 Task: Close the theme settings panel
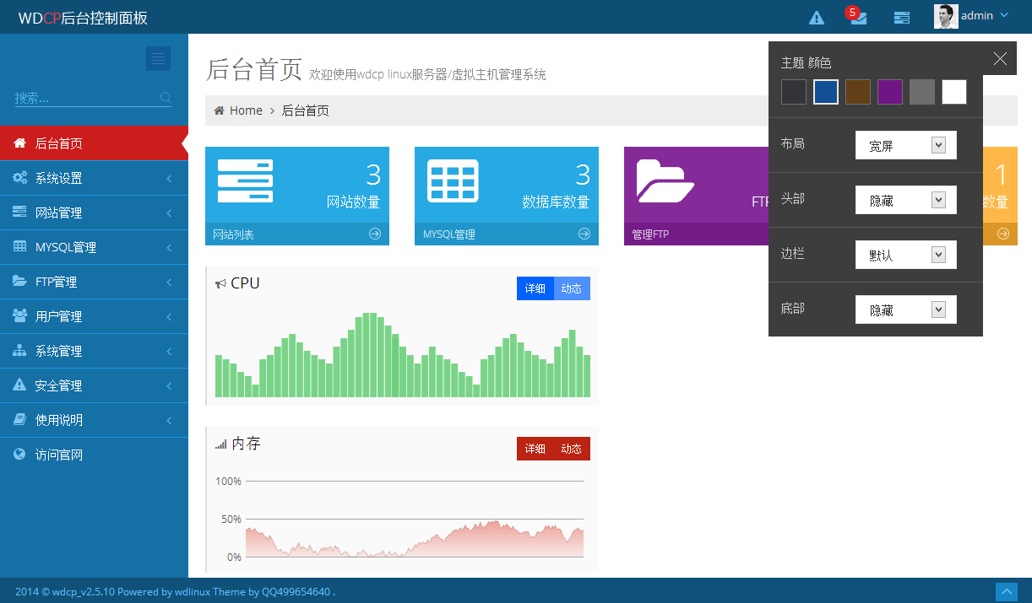click(x=1000, y=58)
